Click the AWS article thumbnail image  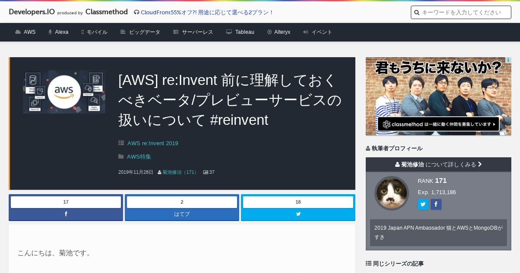tap(64, 92)
